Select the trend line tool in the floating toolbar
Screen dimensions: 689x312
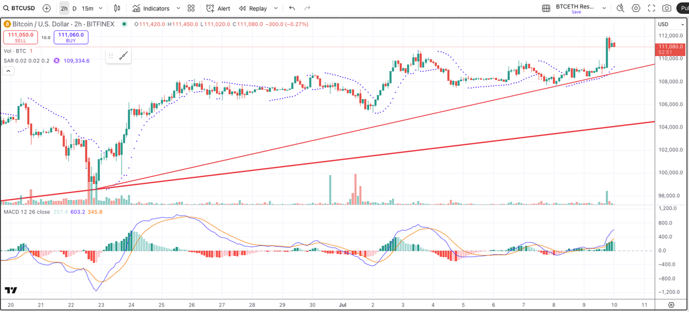point(123,56)
